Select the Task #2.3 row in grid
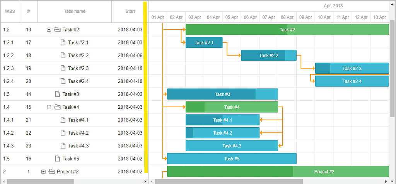 74,68
